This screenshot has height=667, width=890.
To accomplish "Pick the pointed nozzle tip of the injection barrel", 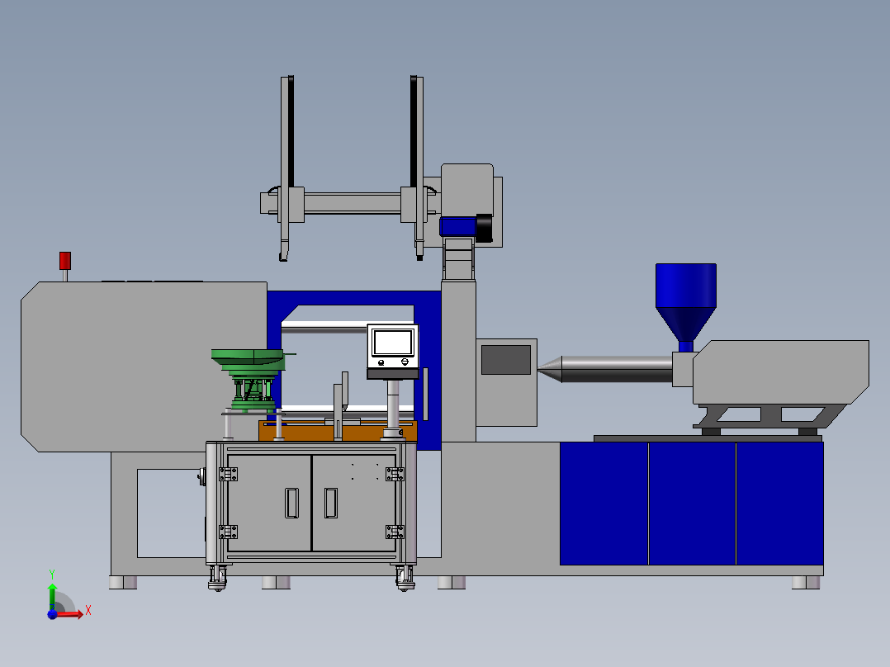I will [550, 369].
